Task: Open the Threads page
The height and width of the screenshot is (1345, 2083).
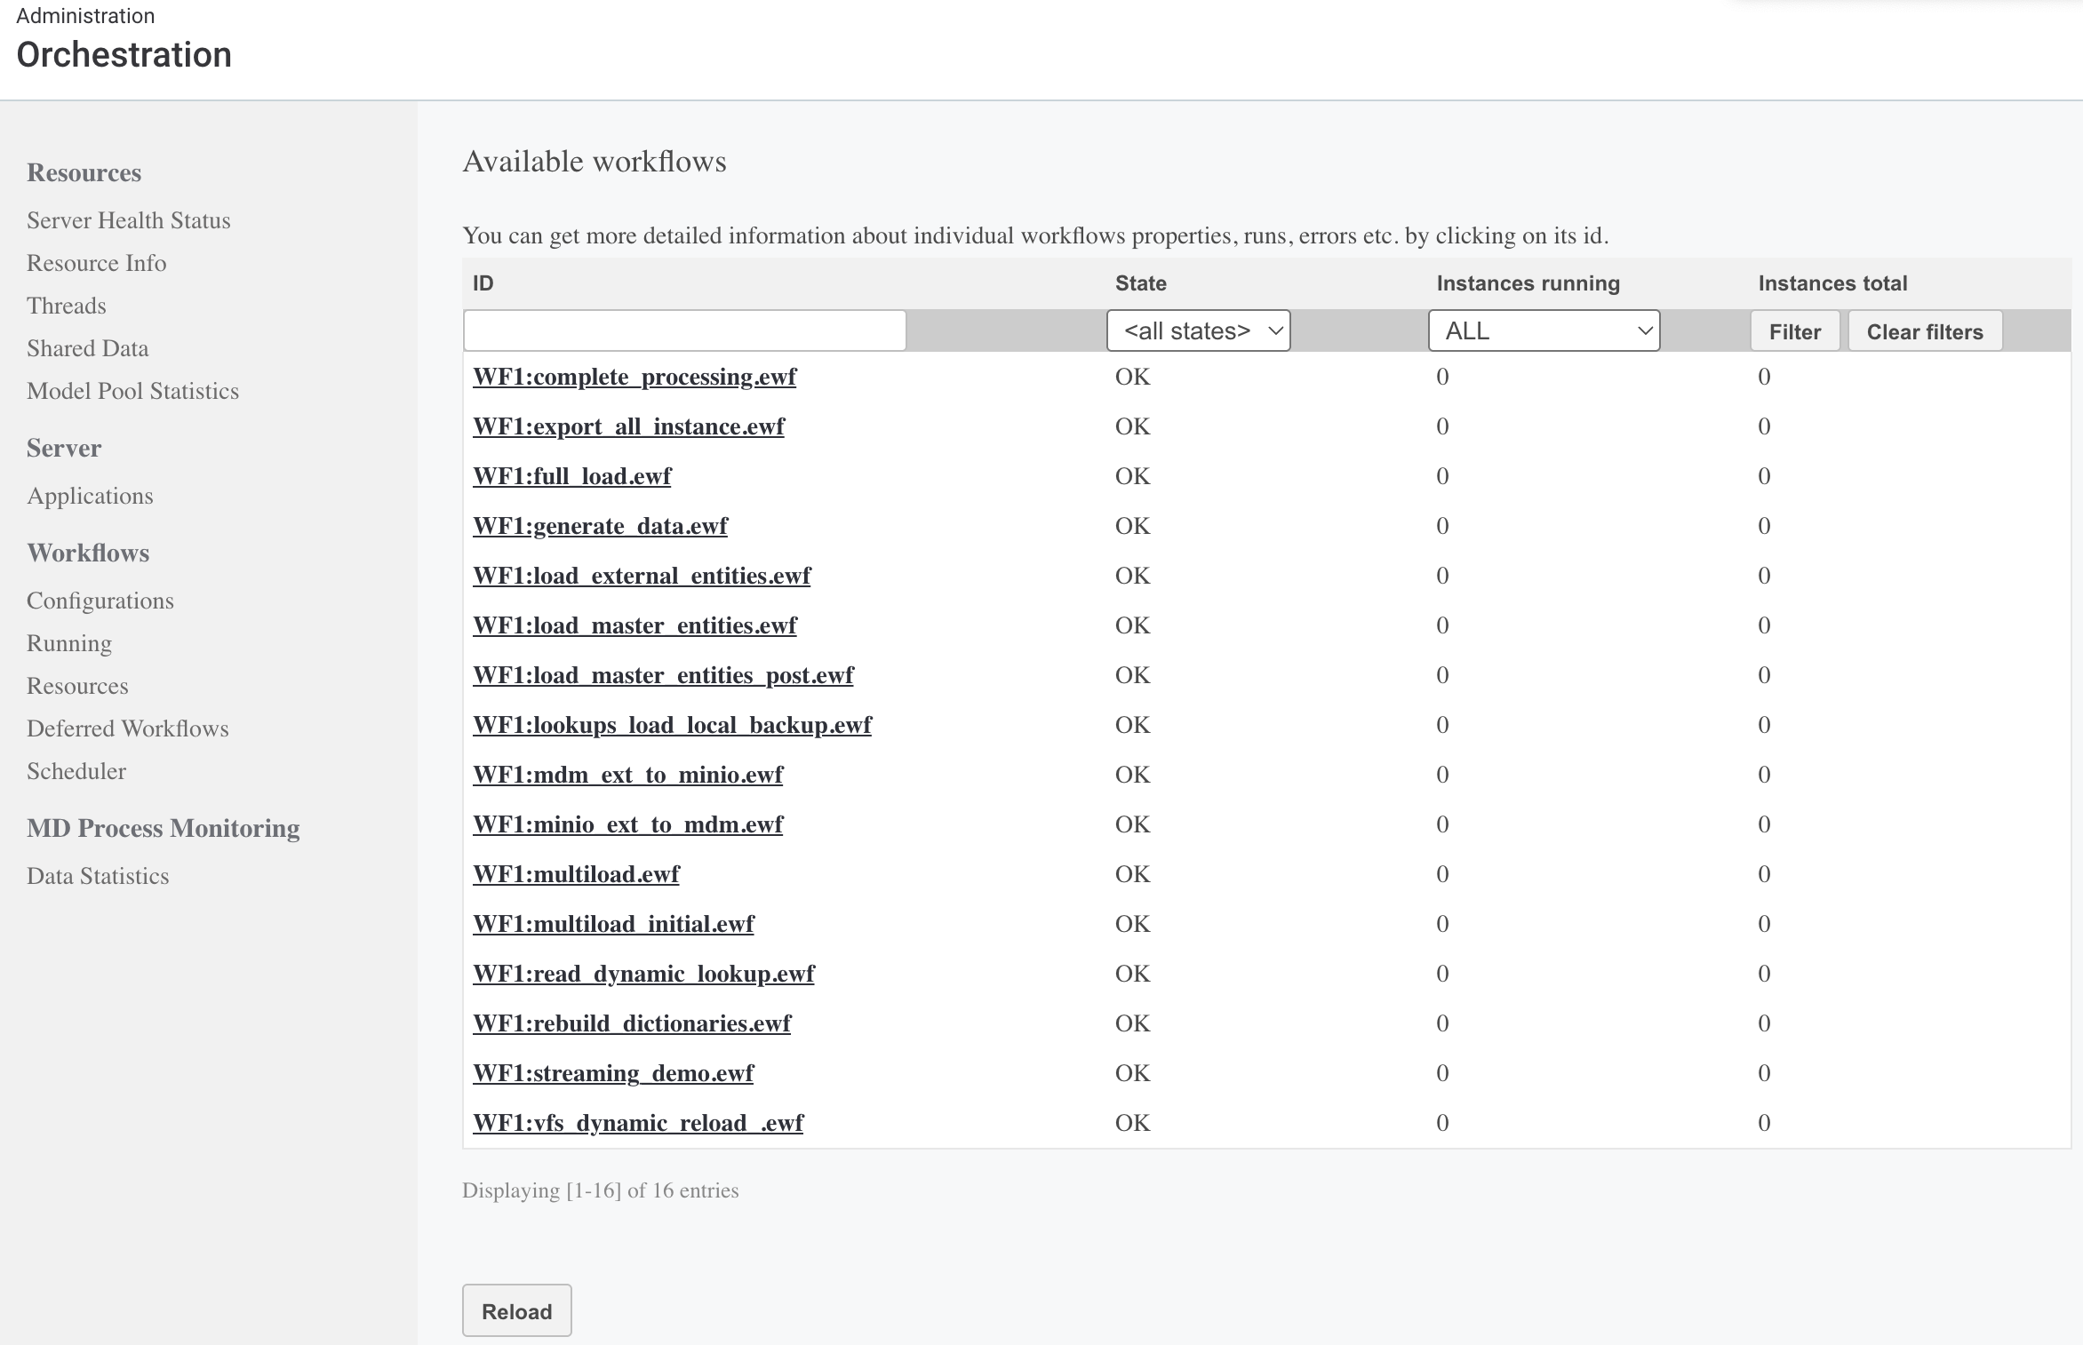Action: coord(66,305)
